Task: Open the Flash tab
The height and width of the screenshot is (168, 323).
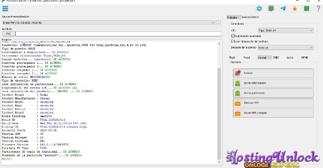Action: (x=232, y=58)
